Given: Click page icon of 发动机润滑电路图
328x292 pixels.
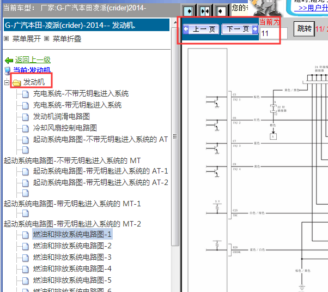Looking at the screenshot, I should click(x=25, y=117).
